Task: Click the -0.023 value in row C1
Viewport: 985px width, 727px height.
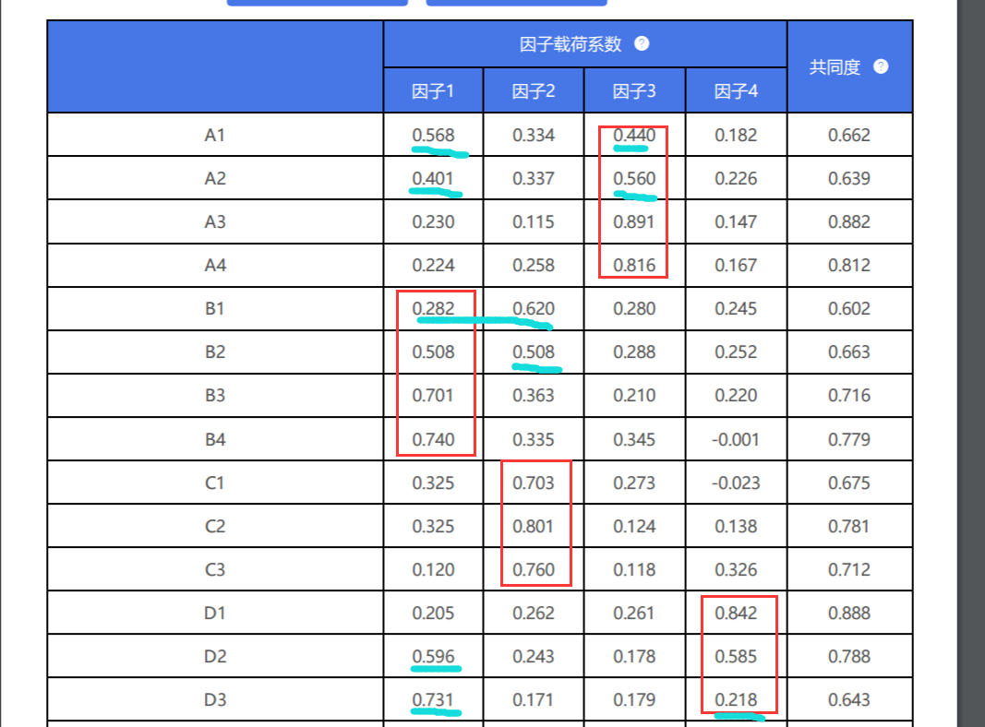Action: point(736,483)
